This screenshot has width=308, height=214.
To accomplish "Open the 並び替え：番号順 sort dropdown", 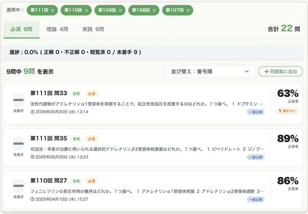I will [x=210, y=72].
